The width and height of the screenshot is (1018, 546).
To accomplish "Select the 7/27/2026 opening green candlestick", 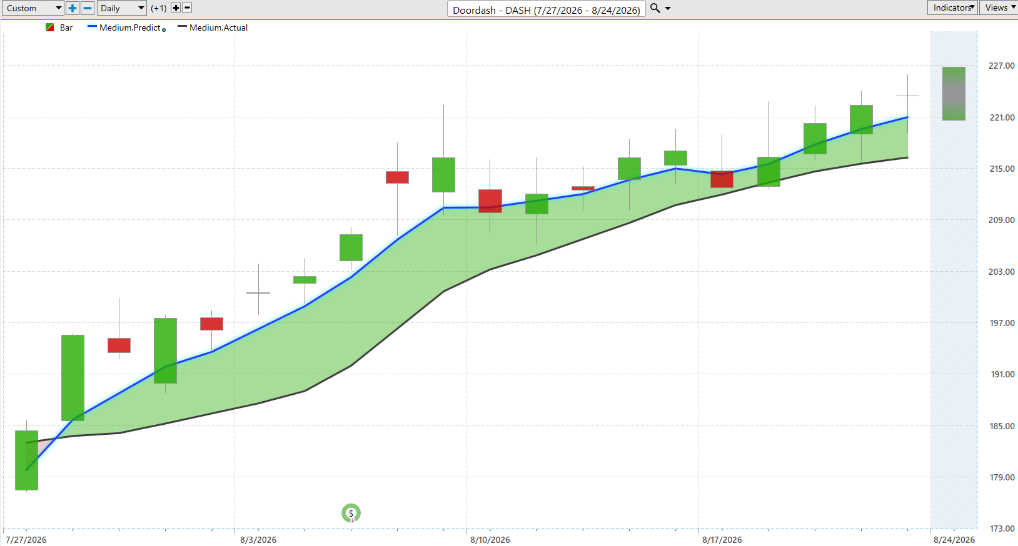I will (26, 460).
